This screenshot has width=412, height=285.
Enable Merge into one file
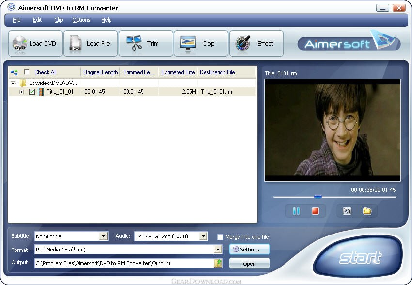(220, 237)
